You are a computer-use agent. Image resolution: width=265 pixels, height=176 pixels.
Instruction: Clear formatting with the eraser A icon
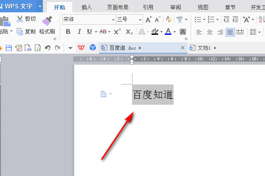[169, 19]
